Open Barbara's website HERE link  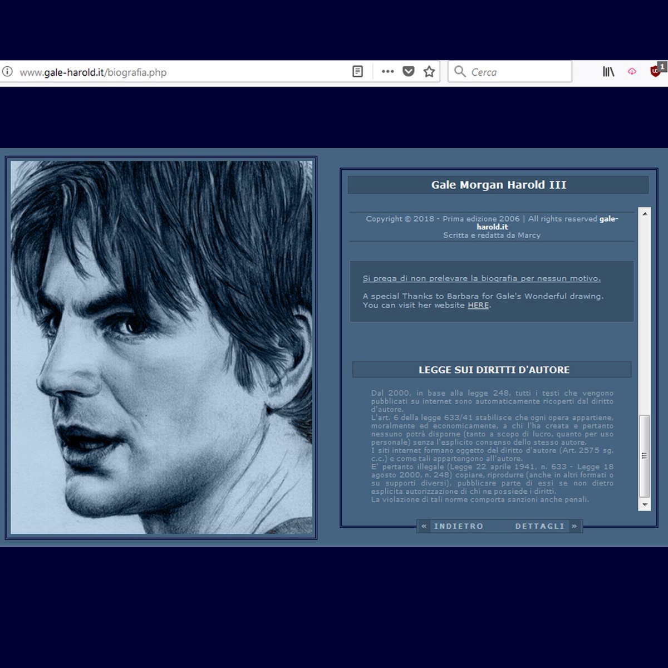point(478,305)
